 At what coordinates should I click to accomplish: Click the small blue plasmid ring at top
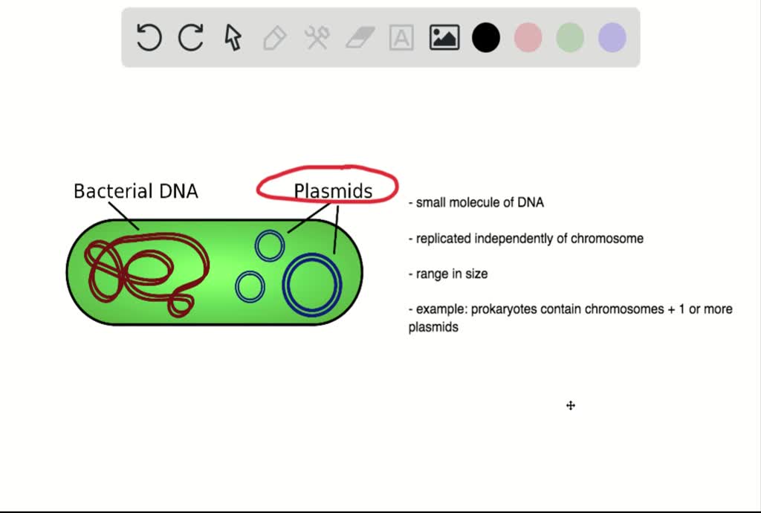270,245
